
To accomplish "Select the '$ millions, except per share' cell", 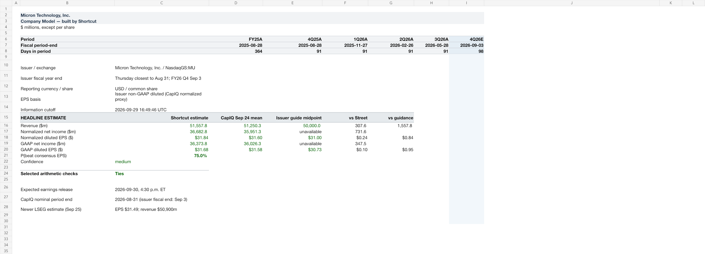I will click(67, 27).
